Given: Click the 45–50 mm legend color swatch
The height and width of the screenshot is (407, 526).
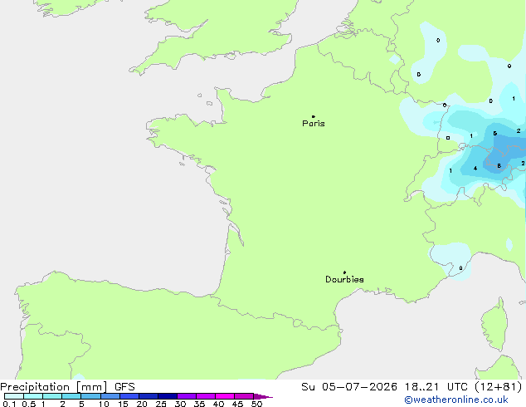Looking at the screenshot, I should point(244,396).
